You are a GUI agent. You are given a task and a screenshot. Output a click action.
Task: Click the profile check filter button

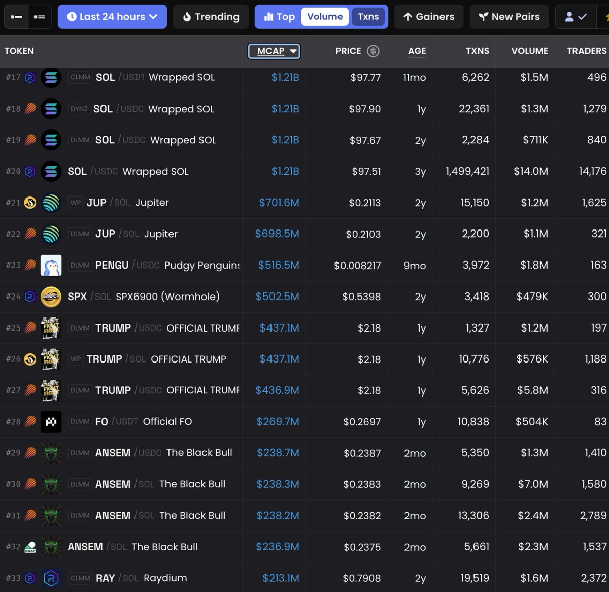click(576, 17)
